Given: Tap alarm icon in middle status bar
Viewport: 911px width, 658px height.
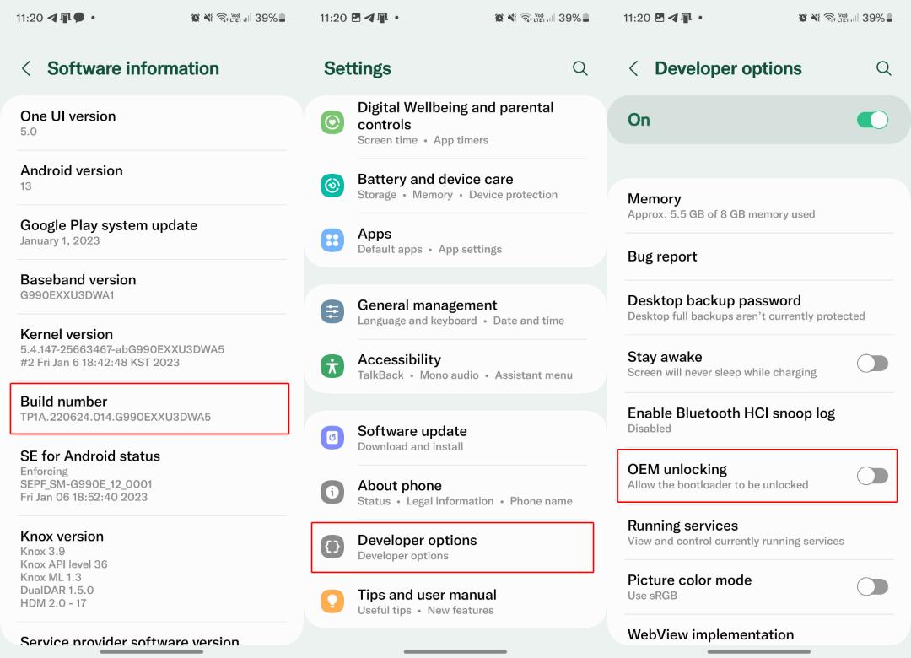Looking at the screenshot, I should coord(499,18).
